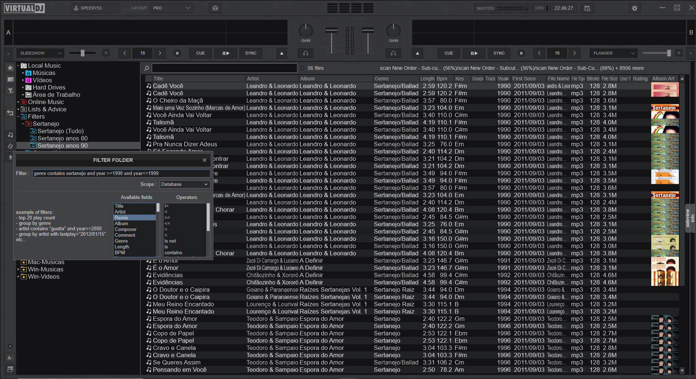The height and width of the screenshot is (379, 696).
Task: Open the FLANGER effect dropdown on deck B
Action: pos(613,53)
